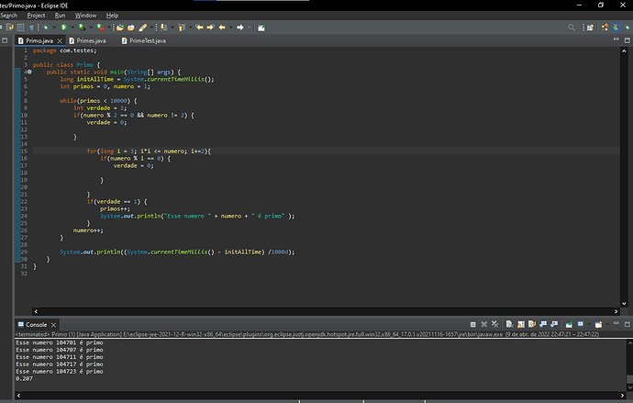633x403 pixels.
Task: Open the Back navigation history dropdown
Action: [x=230, y=28]
